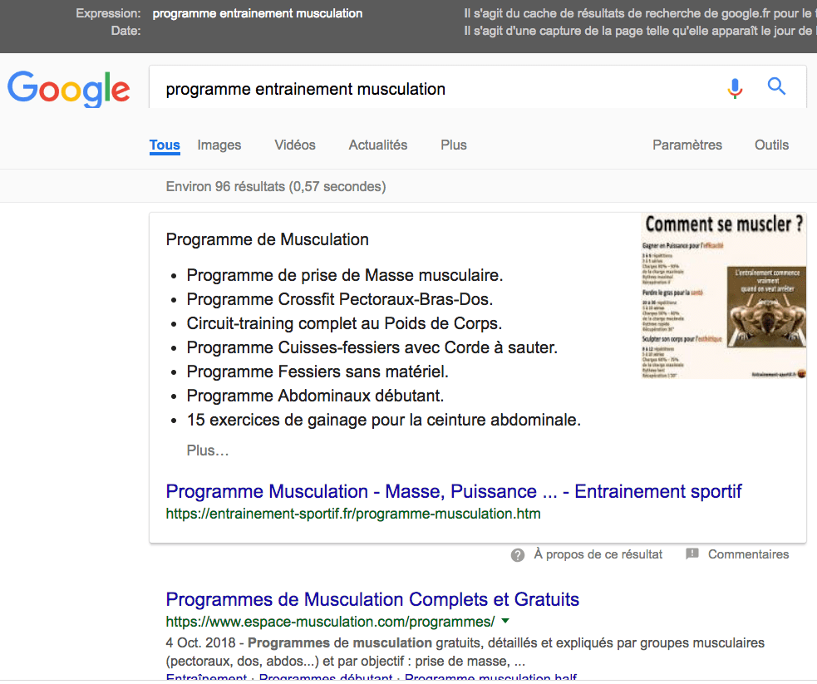Image resolution: width=817 pixels, height=684 pixels.
Task: Click 'Programme de prise de Masse musculaire.'
Action: pos(345,275)
